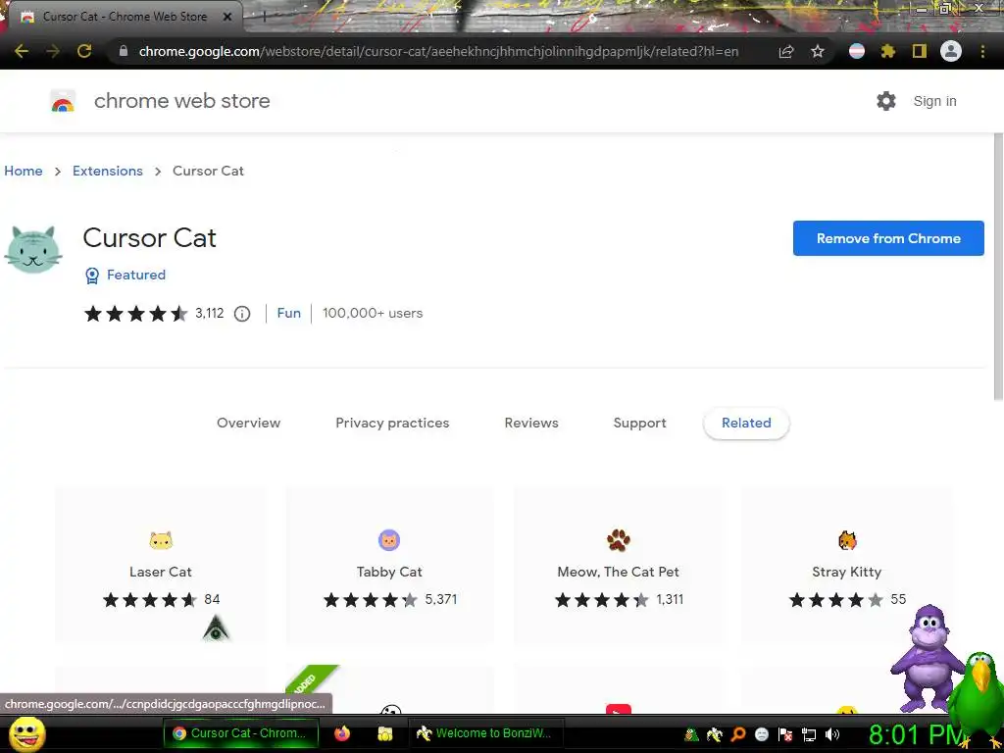Open the Tabby Cat extension card

pyautogui.click(x=389, y=565)
